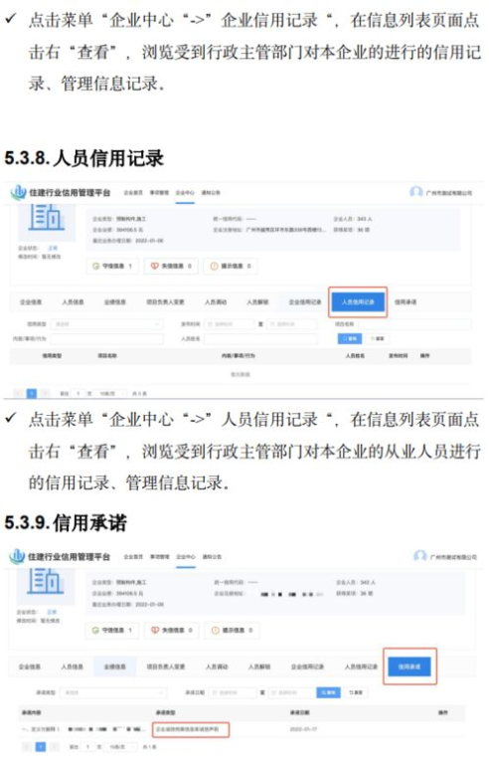Click platform logo in 5.3.8 screenshot
Screen dimensions: 489x764
(x=19, y=192)
